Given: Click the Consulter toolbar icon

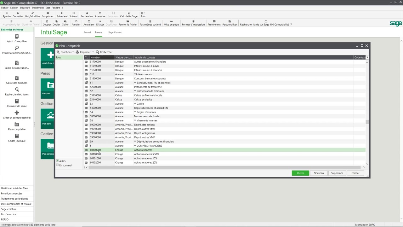Looking at the screenshot, I should 18,15.
